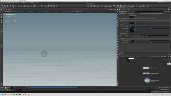Select the Grid shelf tool
This screenshot has width=171, height=96.
[13, 6]
